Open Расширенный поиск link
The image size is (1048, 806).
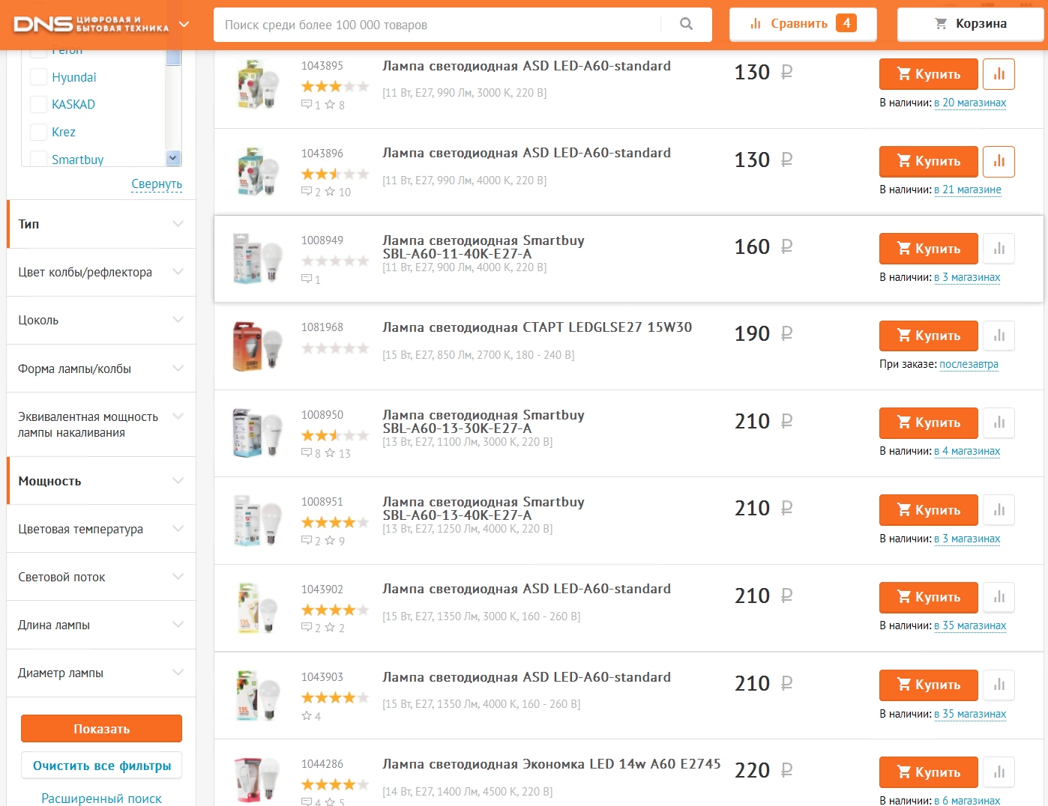pyautogui.click(x=101, y=799)
